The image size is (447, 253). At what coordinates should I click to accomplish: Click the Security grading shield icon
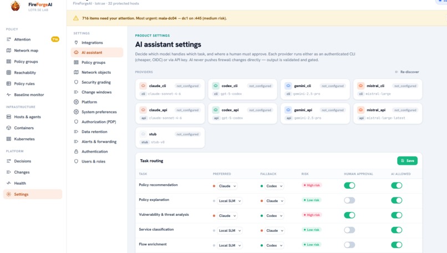coord(76,82)
